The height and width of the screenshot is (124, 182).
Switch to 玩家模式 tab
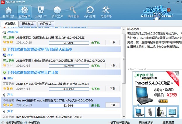[27, 24]
